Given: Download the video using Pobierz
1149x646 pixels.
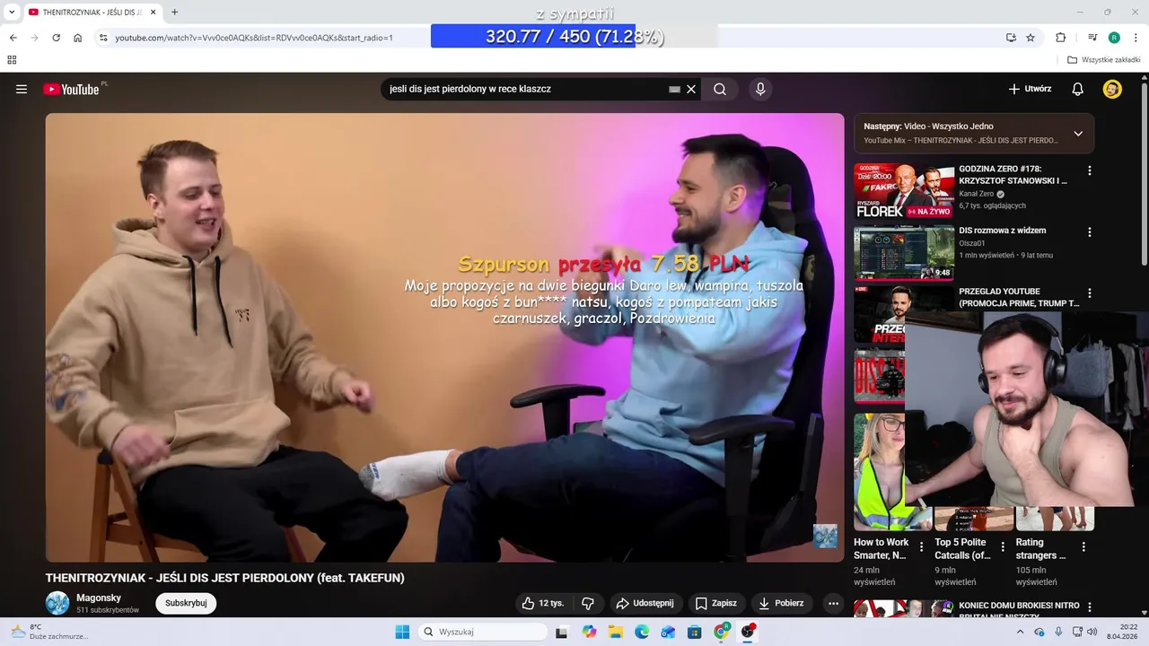Looking at the screenshot, I should [x=781, y=603].
